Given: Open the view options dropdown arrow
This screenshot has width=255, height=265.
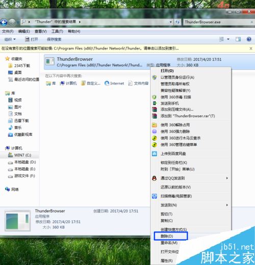Looking at the screenshot, I should click(x=228, y=39).
